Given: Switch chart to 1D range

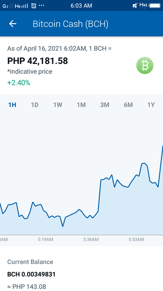Looking at the screenshot, I should (34, 105).
